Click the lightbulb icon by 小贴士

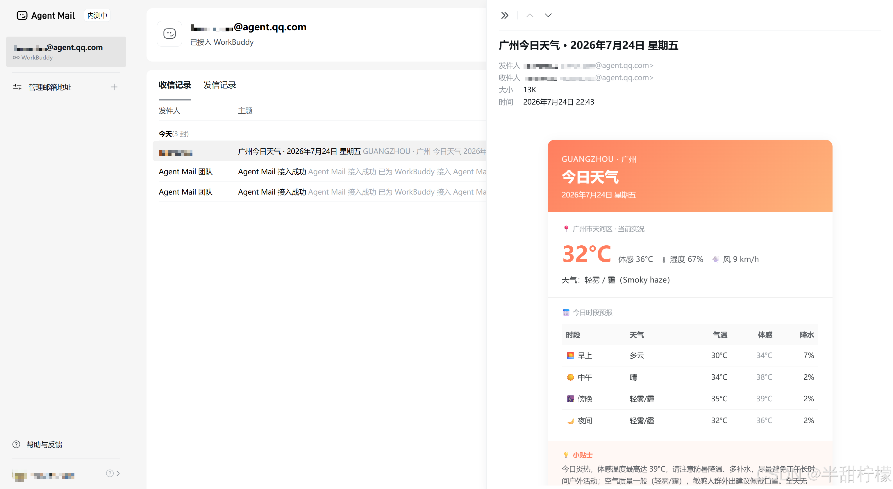pyautogui.click(x=566, y=455)
